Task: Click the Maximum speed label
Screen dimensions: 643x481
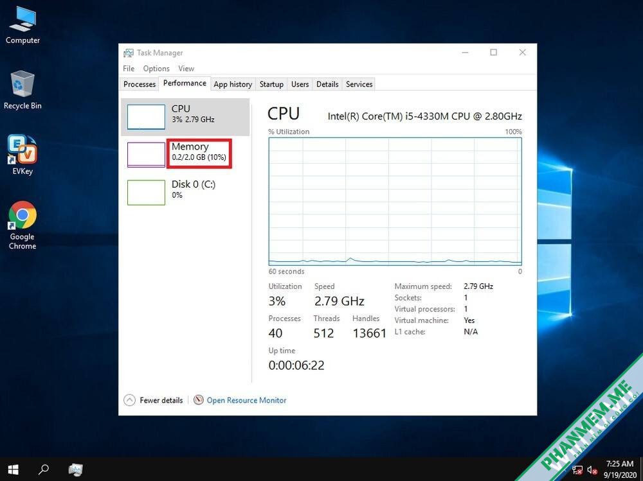Action: [x=423, y=286]
